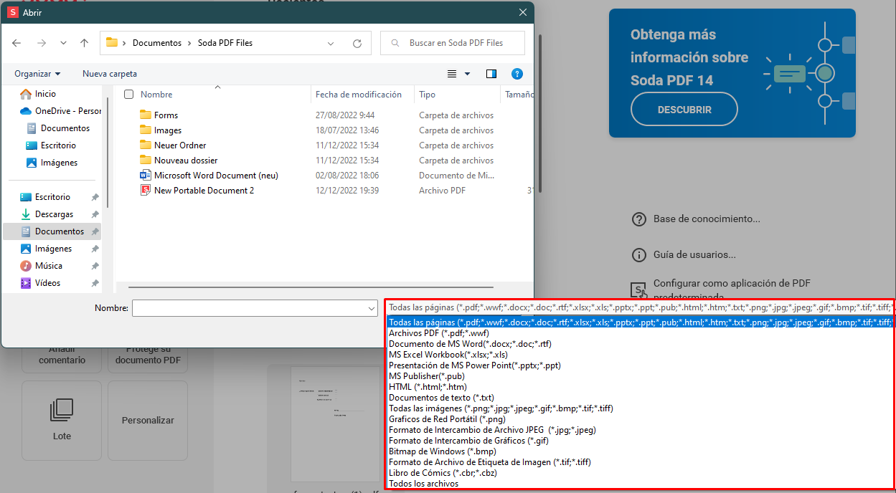Screen dimensions: 896x493
Task: Select the Nouveau dossier folder
Action: tap(186, 161)
